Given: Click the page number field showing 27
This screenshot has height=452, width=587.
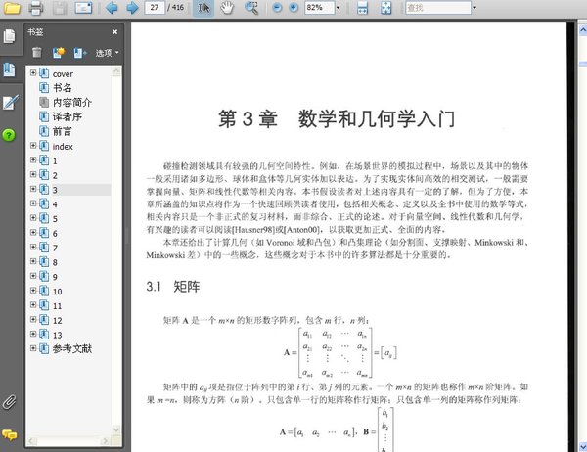Looking at the screenshot, I should coord(155,8).
